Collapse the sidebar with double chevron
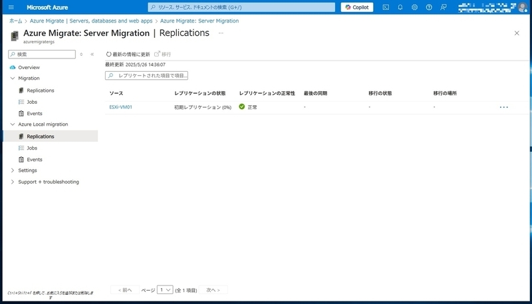This screenshot has width=532, height=304. (92, 55)
